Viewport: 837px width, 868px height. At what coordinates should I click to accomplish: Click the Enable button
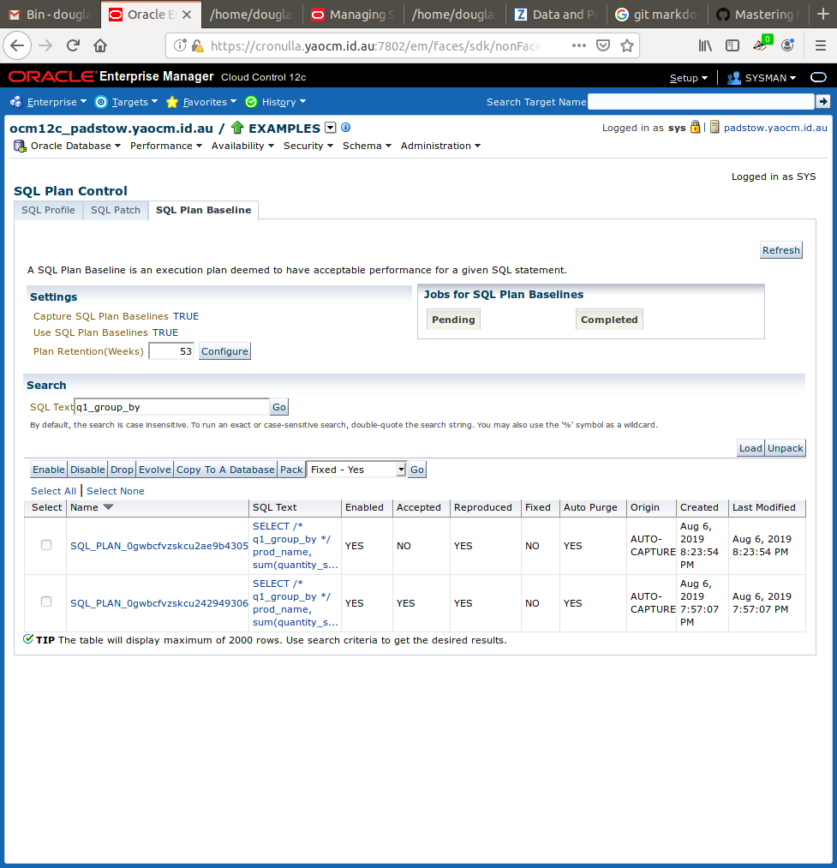coord(49,470)
